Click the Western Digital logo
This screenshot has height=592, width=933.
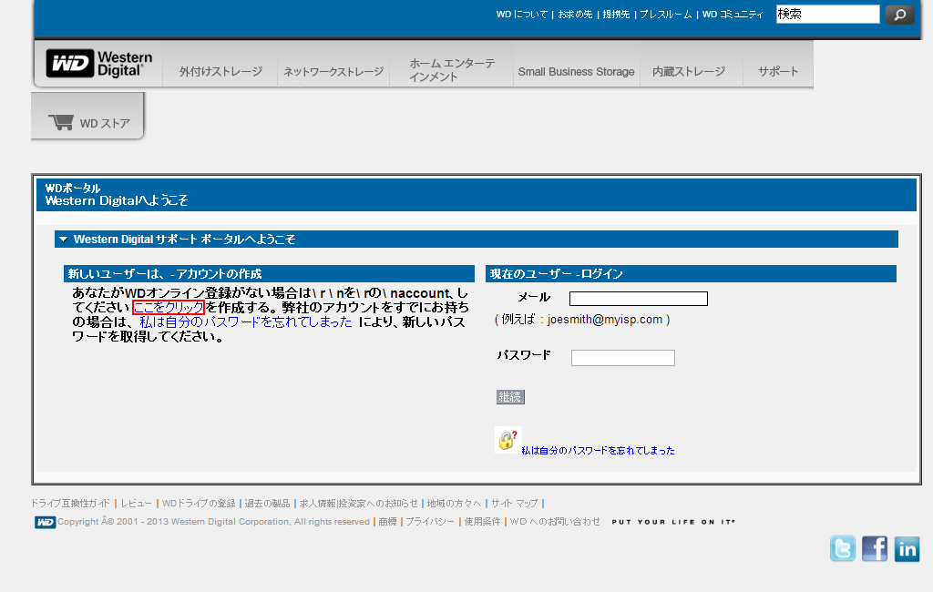pyautogui.click(x=98, y=64)
